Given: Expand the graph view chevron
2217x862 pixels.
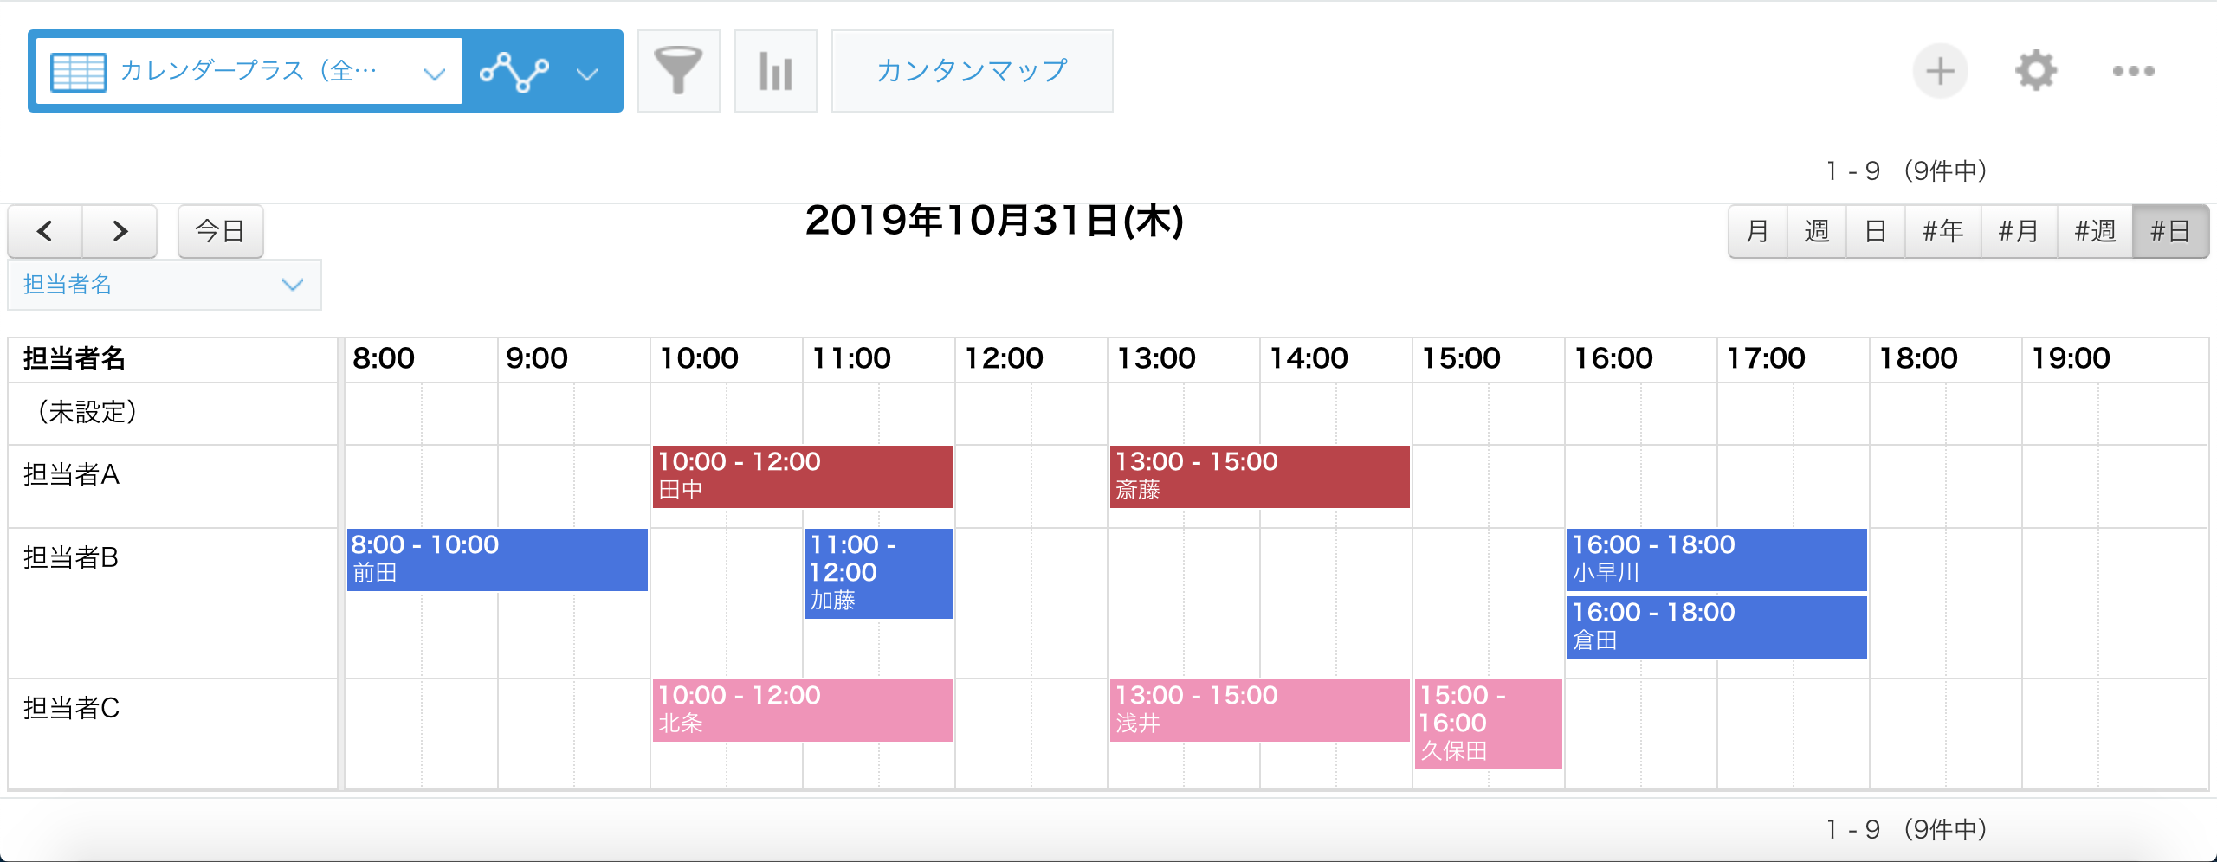Looking at the screenshot, I should click(587, 73).
